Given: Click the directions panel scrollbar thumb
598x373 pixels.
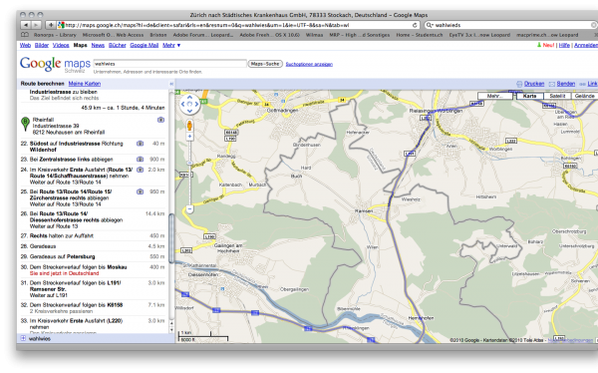Looking at the screenshot, I should (171, 238).
